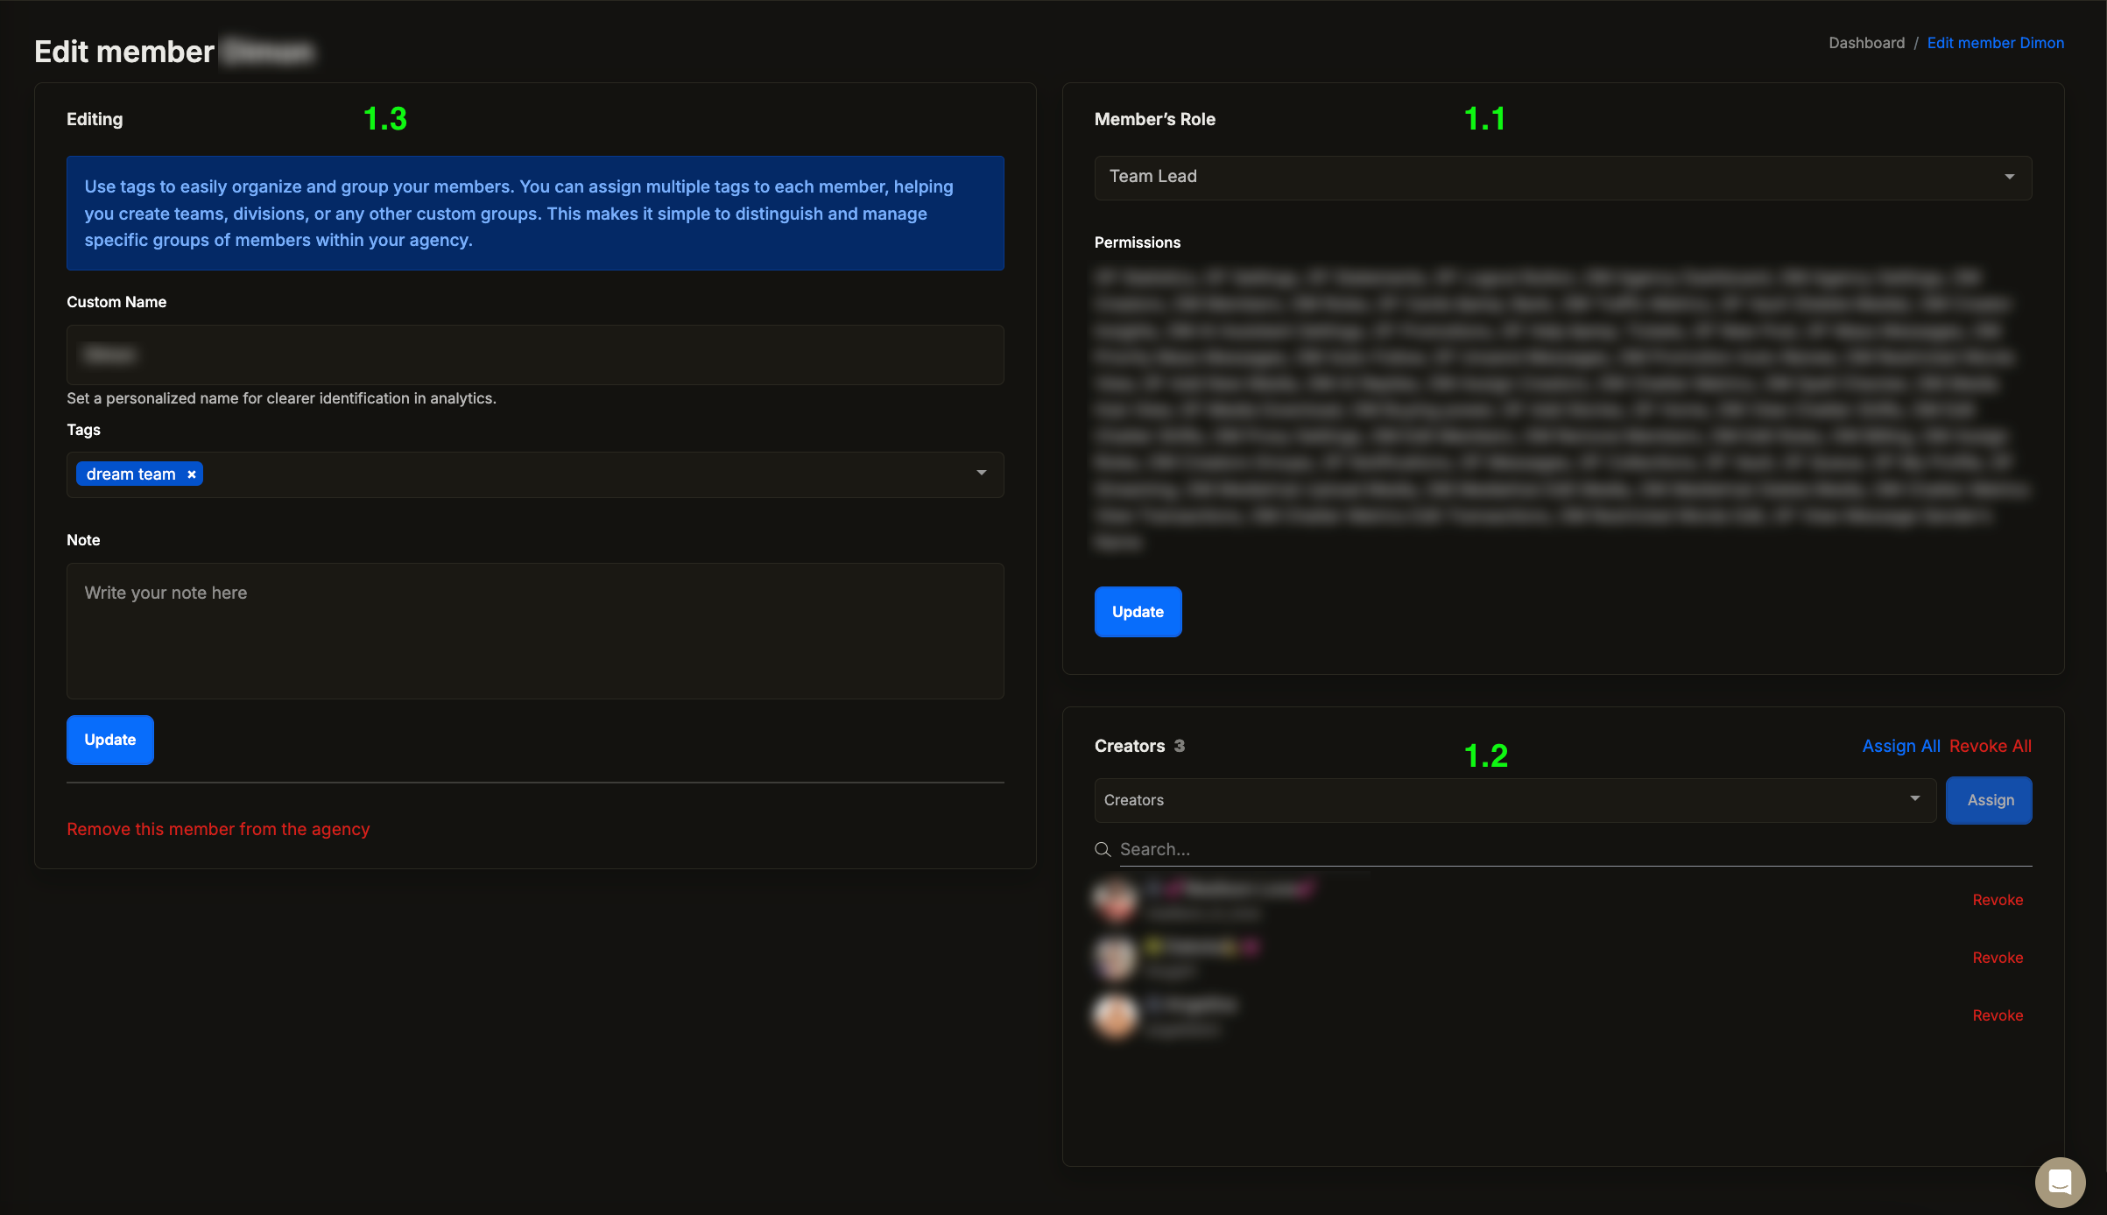The height and width of the screenshot is (1215, 2107).
Task: Revoke the first creator
Action: pos(1997,900)
